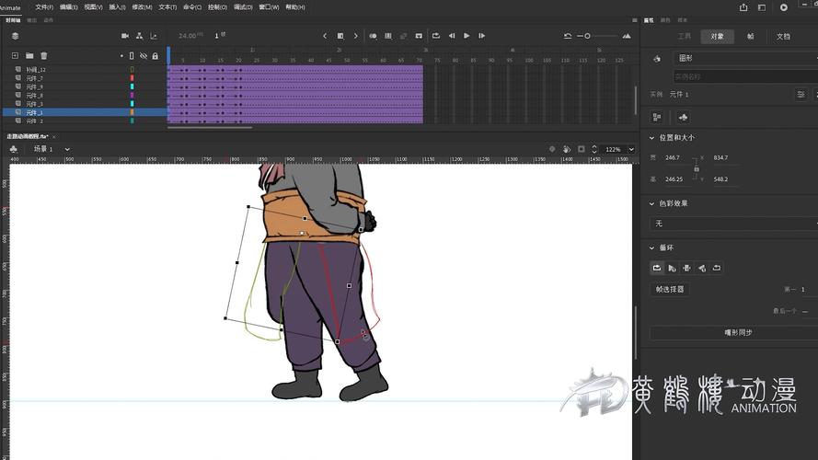Screen dimensions: 818x460
Task: Click the edit symbol icon in properties
Action: 683,118
